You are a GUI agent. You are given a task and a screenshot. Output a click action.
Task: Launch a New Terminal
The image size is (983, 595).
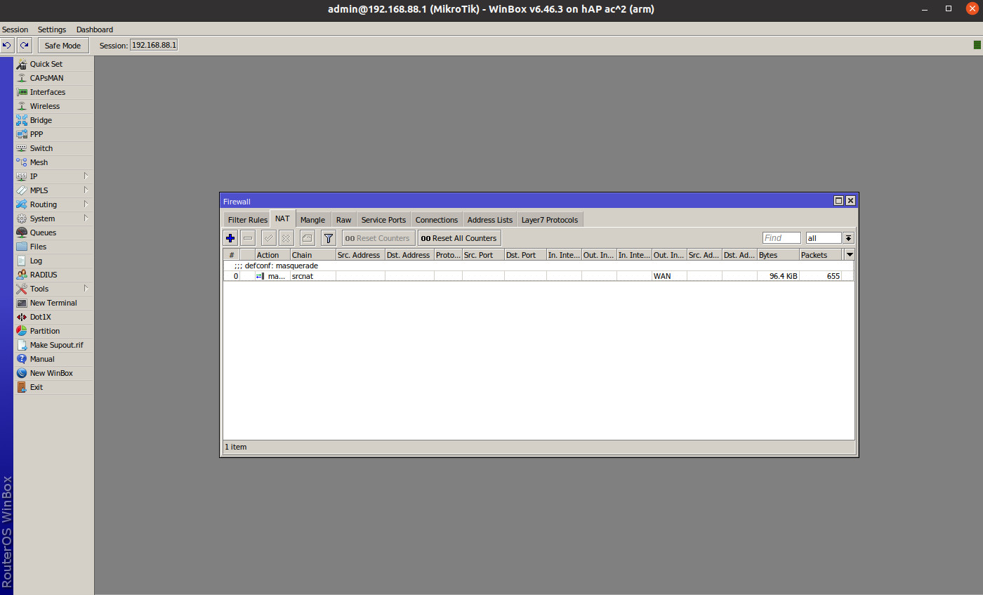click(x=53, y=303)
